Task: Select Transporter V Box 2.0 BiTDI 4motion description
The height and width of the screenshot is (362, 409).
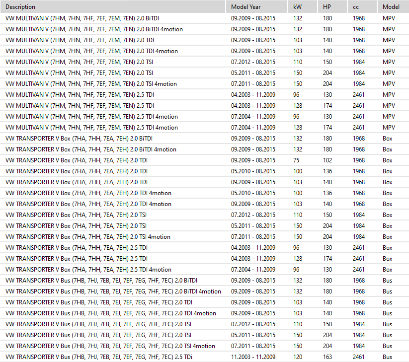Action: click(x=91, y=149)
